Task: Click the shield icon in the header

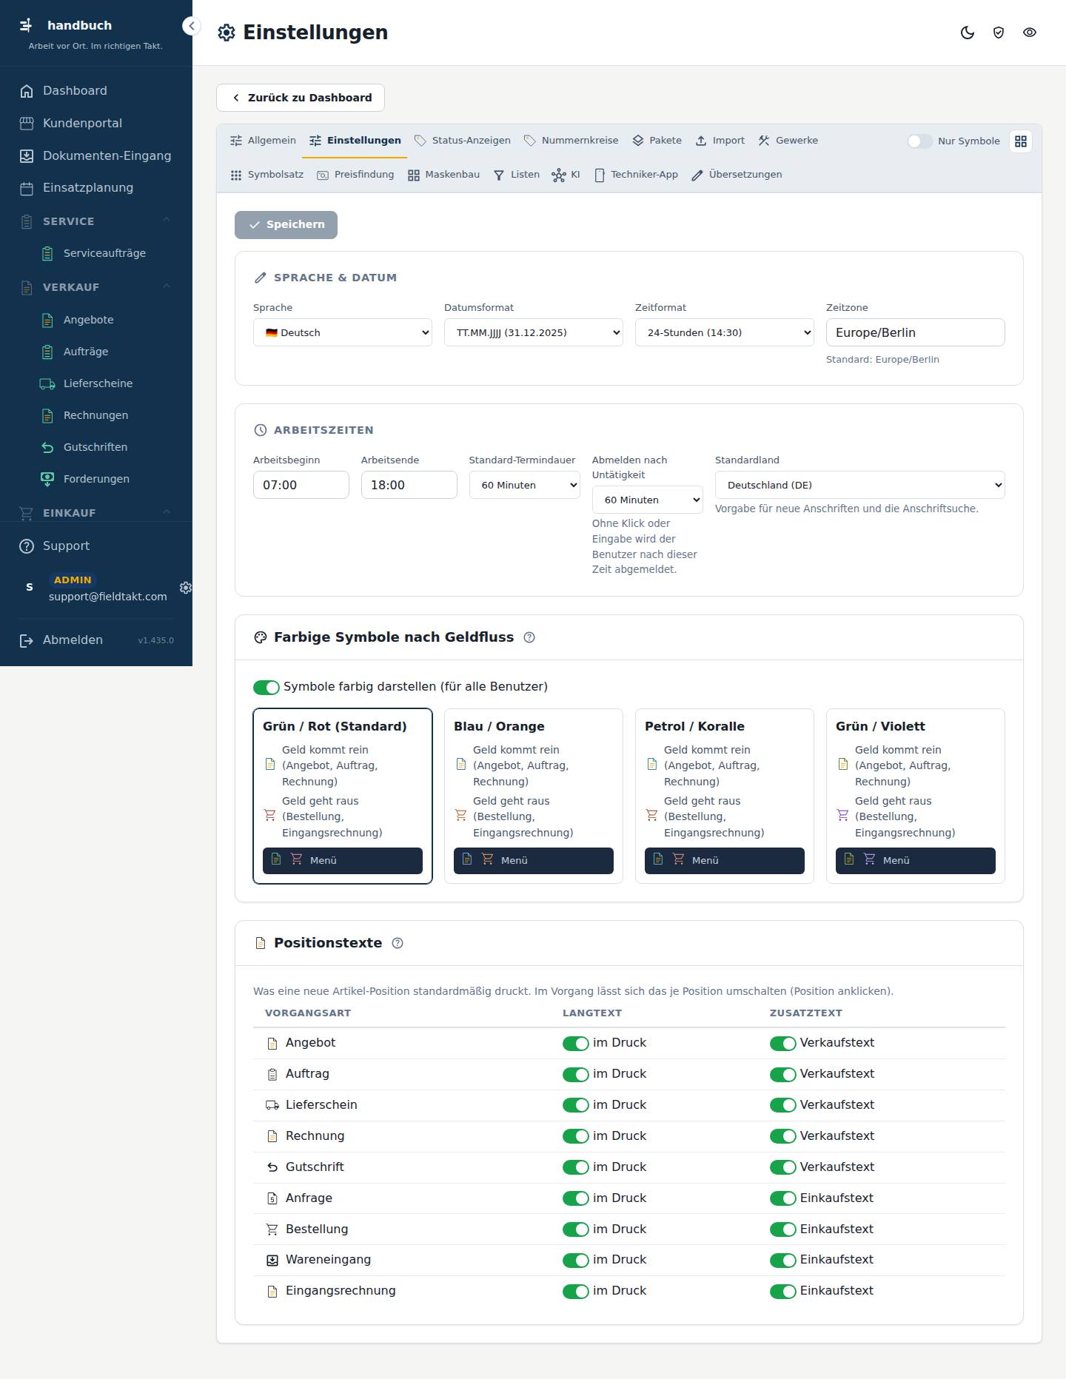Action: [999, 33]
